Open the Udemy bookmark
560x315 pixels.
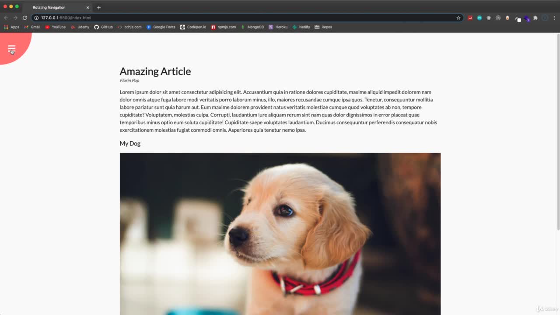coord(80,27)
